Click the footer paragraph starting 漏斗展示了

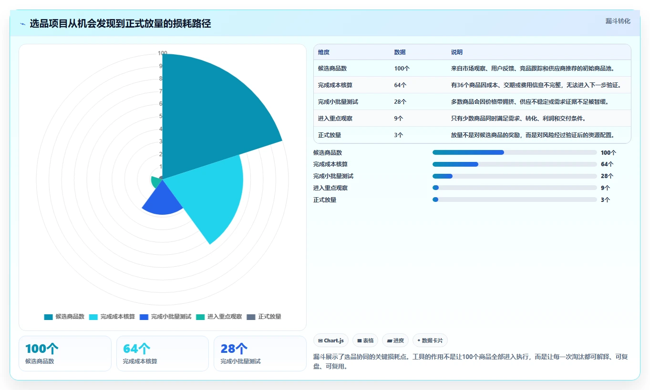pyautogui.click(x=471, y=362)
